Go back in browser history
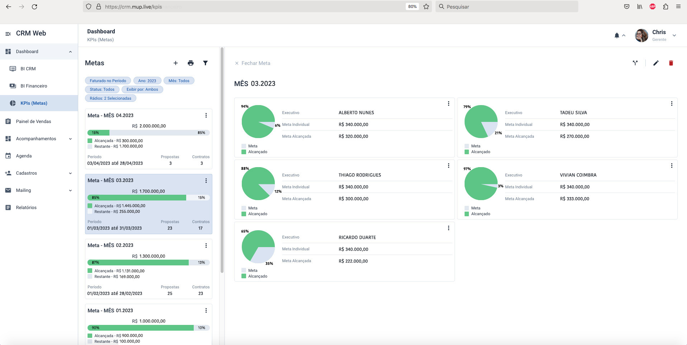This screenshot has width=687, height=345. [9, 6]
